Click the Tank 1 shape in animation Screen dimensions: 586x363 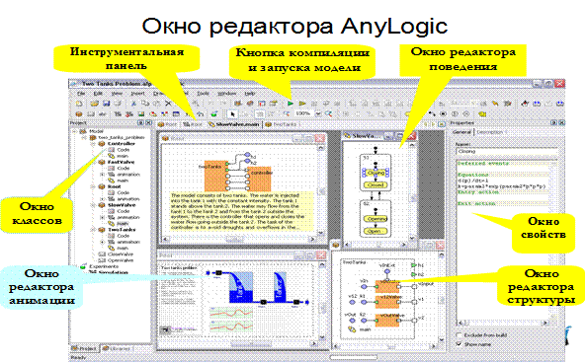pyautogui.click(x=240, y=287)
